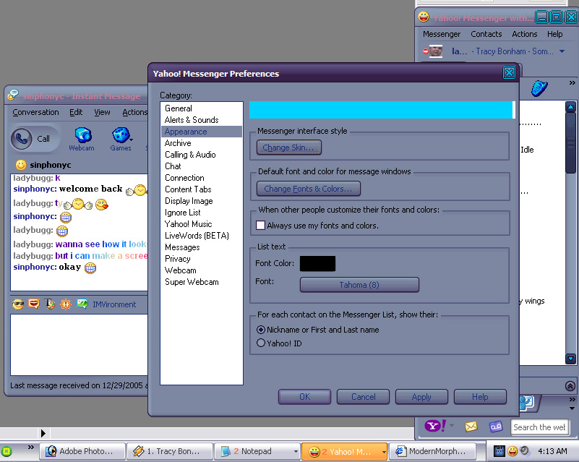579x462 pixels.
Task: Open the Edit menu in the Instant Message window
Action: click(76, 112)
